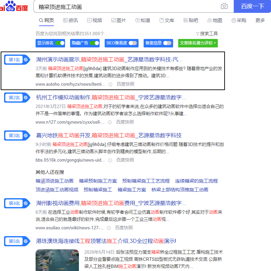
Task: Click related search 桥梁上部结构顶推施工动画
Action: pos(180,190)
